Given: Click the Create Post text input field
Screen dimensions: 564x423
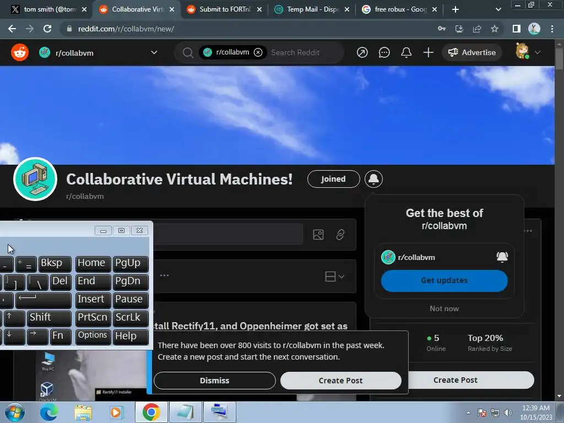Looking at the screenshot, I should pos(228,234).
